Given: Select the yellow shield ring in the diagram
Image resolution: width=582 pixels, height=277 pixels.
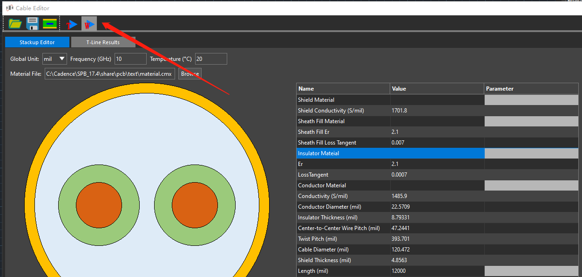Looking at the screenshot, I should coord(147,89).
